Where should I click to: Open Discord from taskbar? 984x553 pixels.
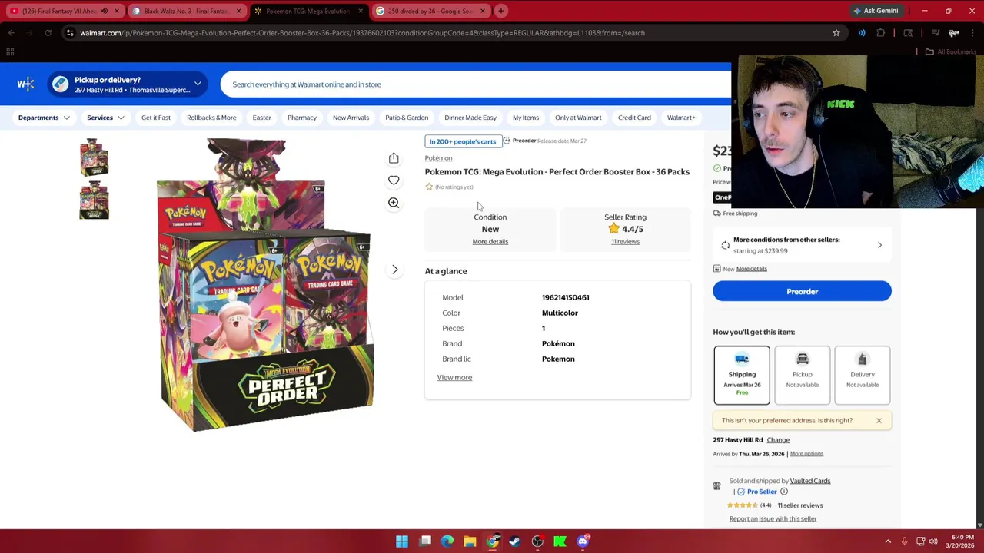583,541
